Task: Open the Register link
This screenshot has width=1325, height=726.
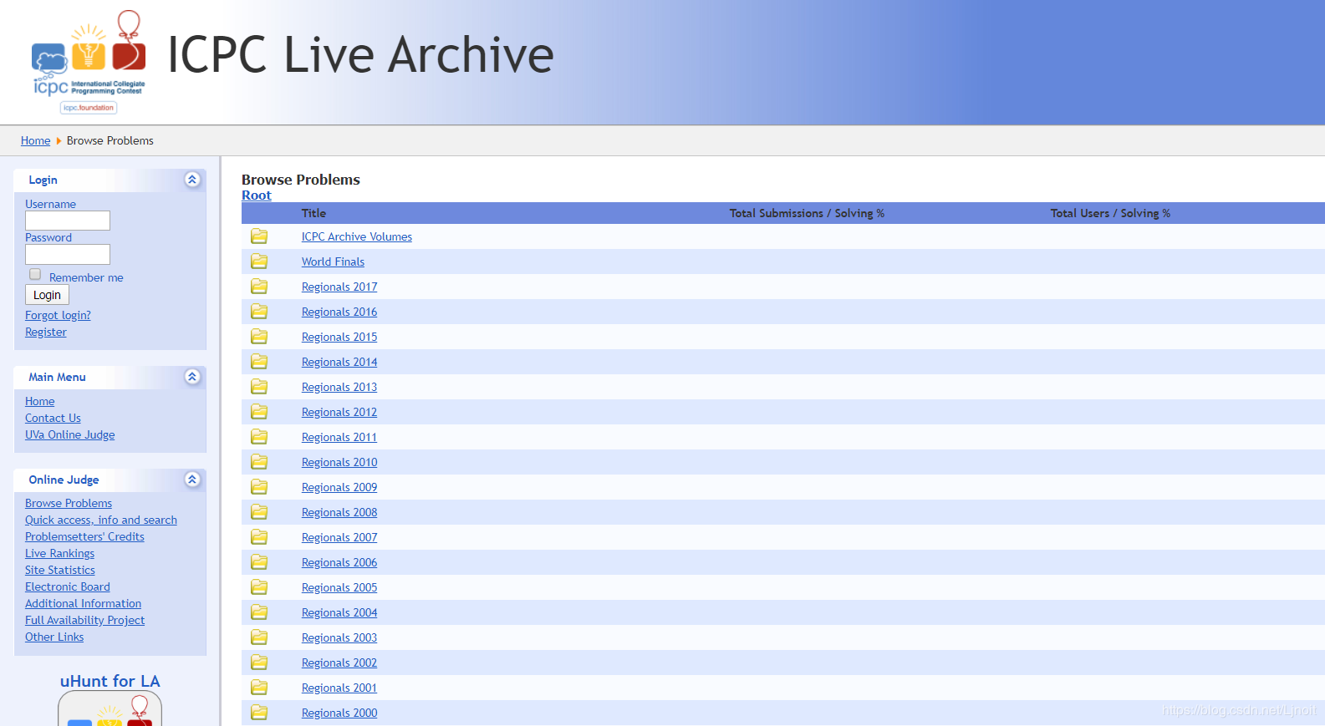Action: click(46, 332)
